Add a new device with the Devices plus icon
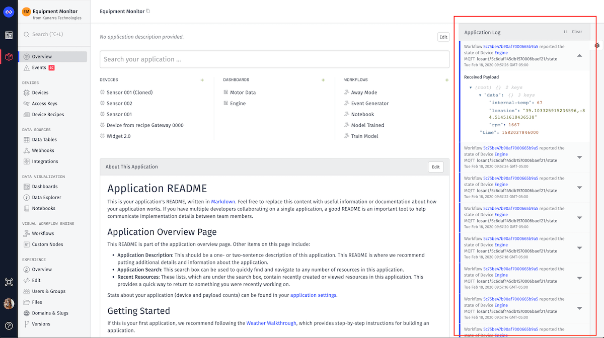604x338 pixels. [x=202, y=80]
